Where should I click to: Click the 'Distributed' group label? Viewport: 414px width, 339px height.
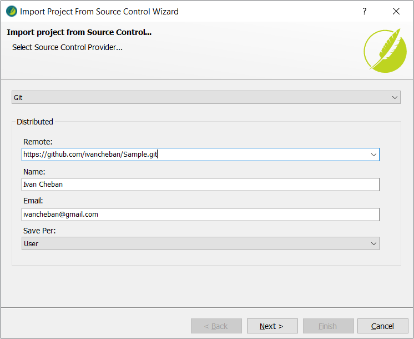click(x=35, y=122)
